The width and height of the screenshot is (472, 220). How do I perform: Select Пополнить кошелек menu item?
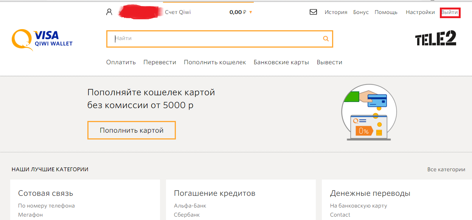pos(215,62)
